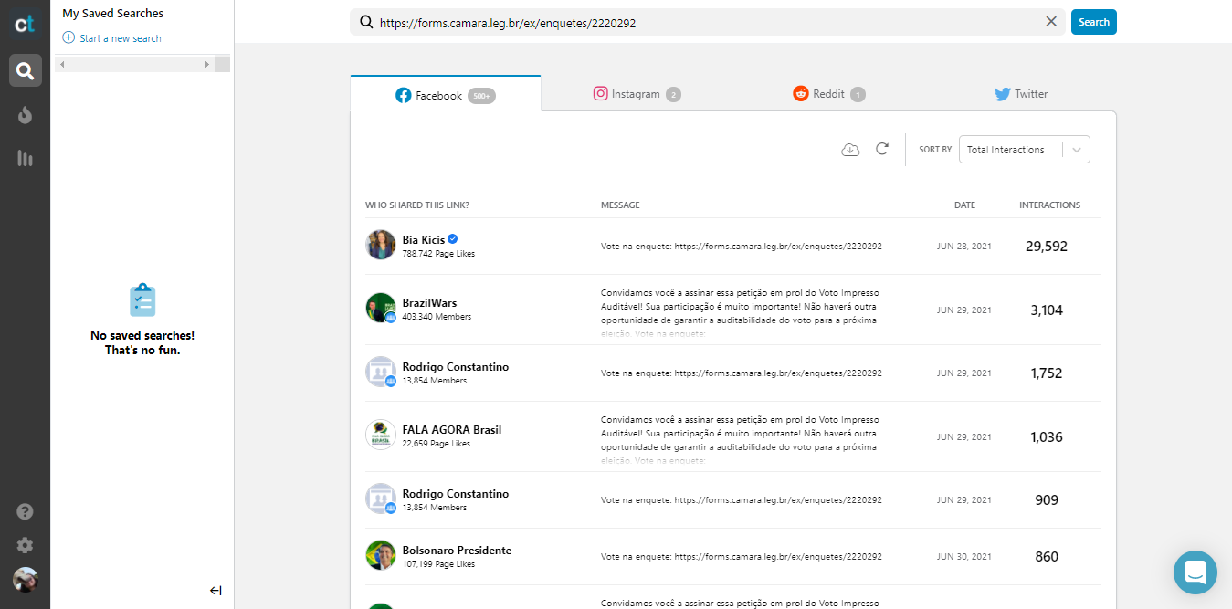Click the Date column header

(964, 205)
